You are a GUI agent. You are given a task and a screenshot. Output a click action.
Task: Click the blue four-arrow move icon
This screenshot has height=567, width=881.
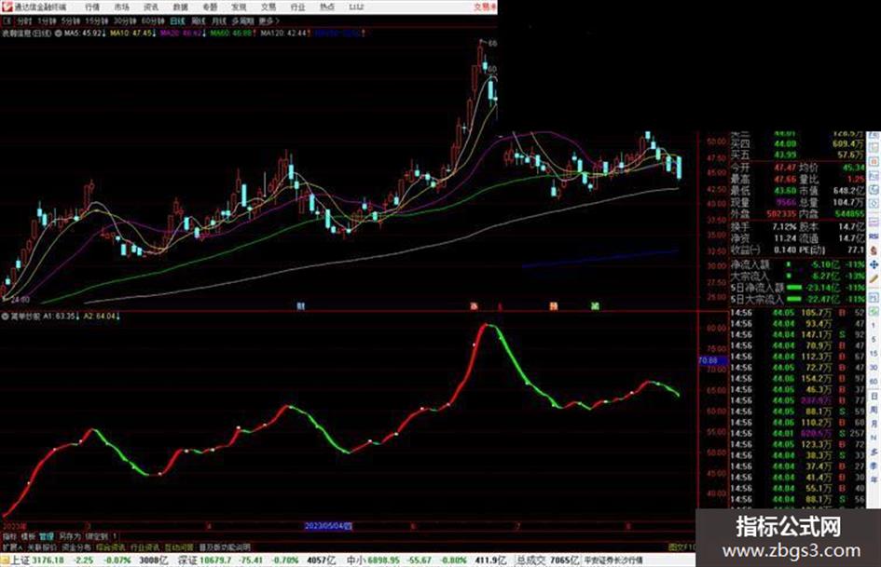tap(874, 264)
